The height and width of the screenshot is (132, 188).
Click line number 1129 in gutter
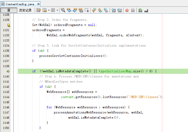(6, 20)
